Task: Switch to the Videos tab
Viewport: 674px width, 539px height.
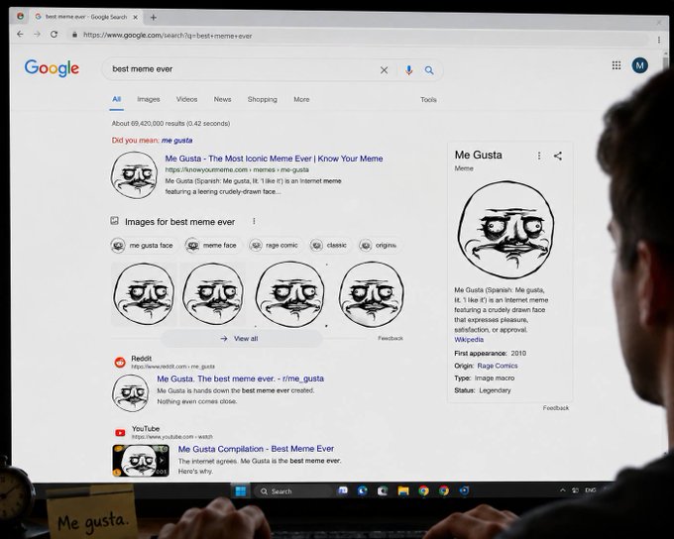Action: (186, 99)
